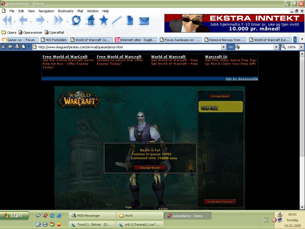Screen dimensions: 305x229
Task: Switch to the Forum.hardware.no tab
Action: (181, 40)
